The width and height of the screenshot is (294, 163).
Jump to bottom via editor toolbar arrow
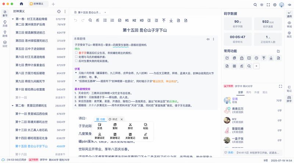[171, 20]
